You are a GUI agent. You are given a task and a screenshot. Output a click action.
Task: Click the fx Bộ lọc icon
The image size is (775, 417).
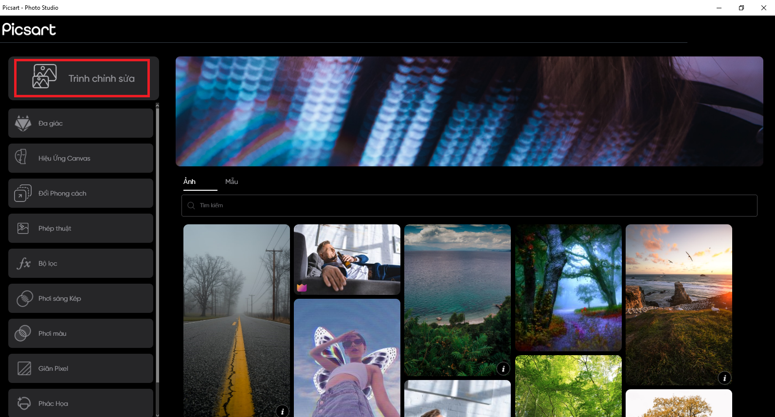tap(23, 263)
